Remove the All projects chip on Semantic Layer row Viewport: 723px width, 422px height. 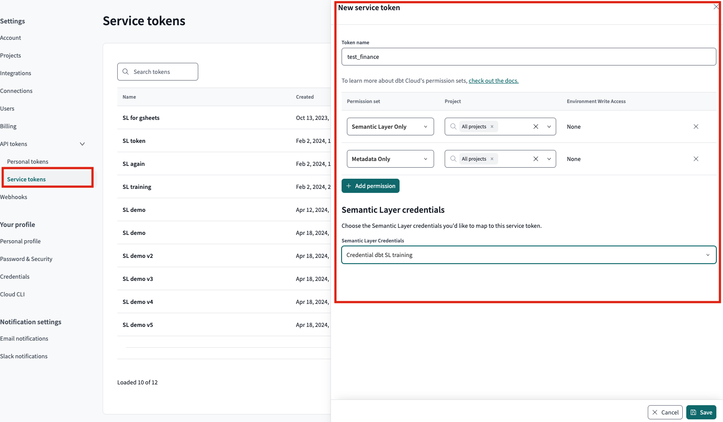(x=491, y=127)
